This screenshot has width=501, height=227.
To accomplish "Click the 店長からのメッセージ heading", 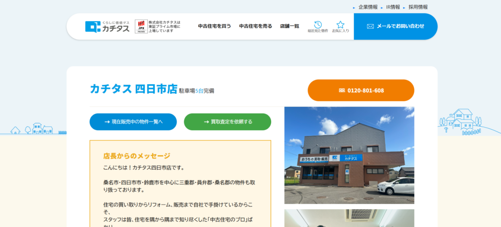I will (137, 156).
